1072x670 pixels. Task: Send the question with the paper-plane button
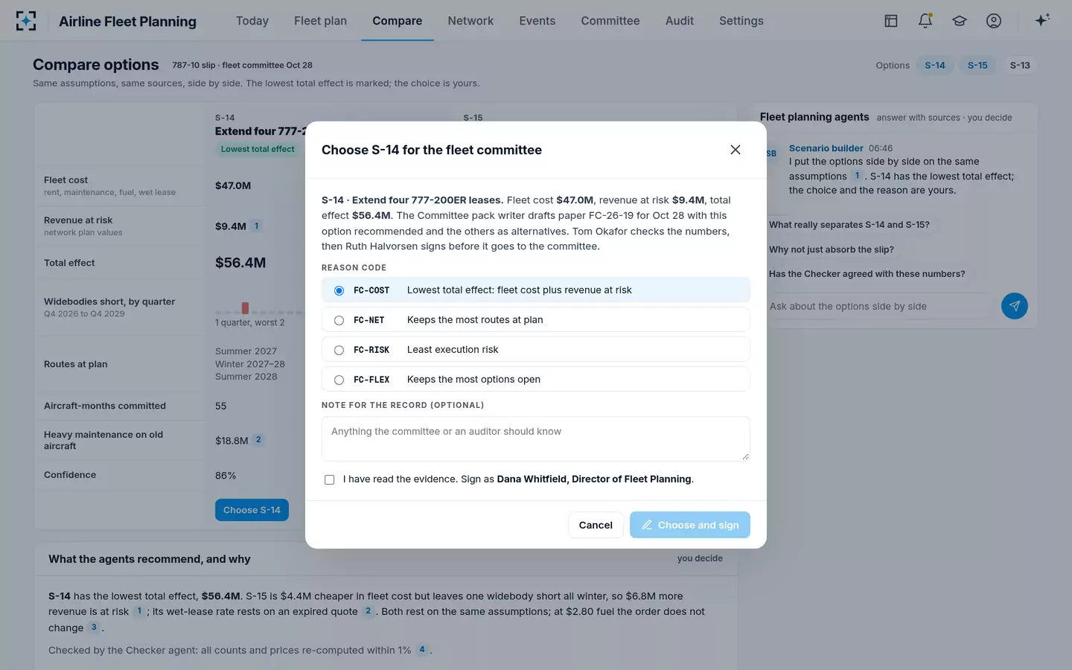pos(1014,306)
